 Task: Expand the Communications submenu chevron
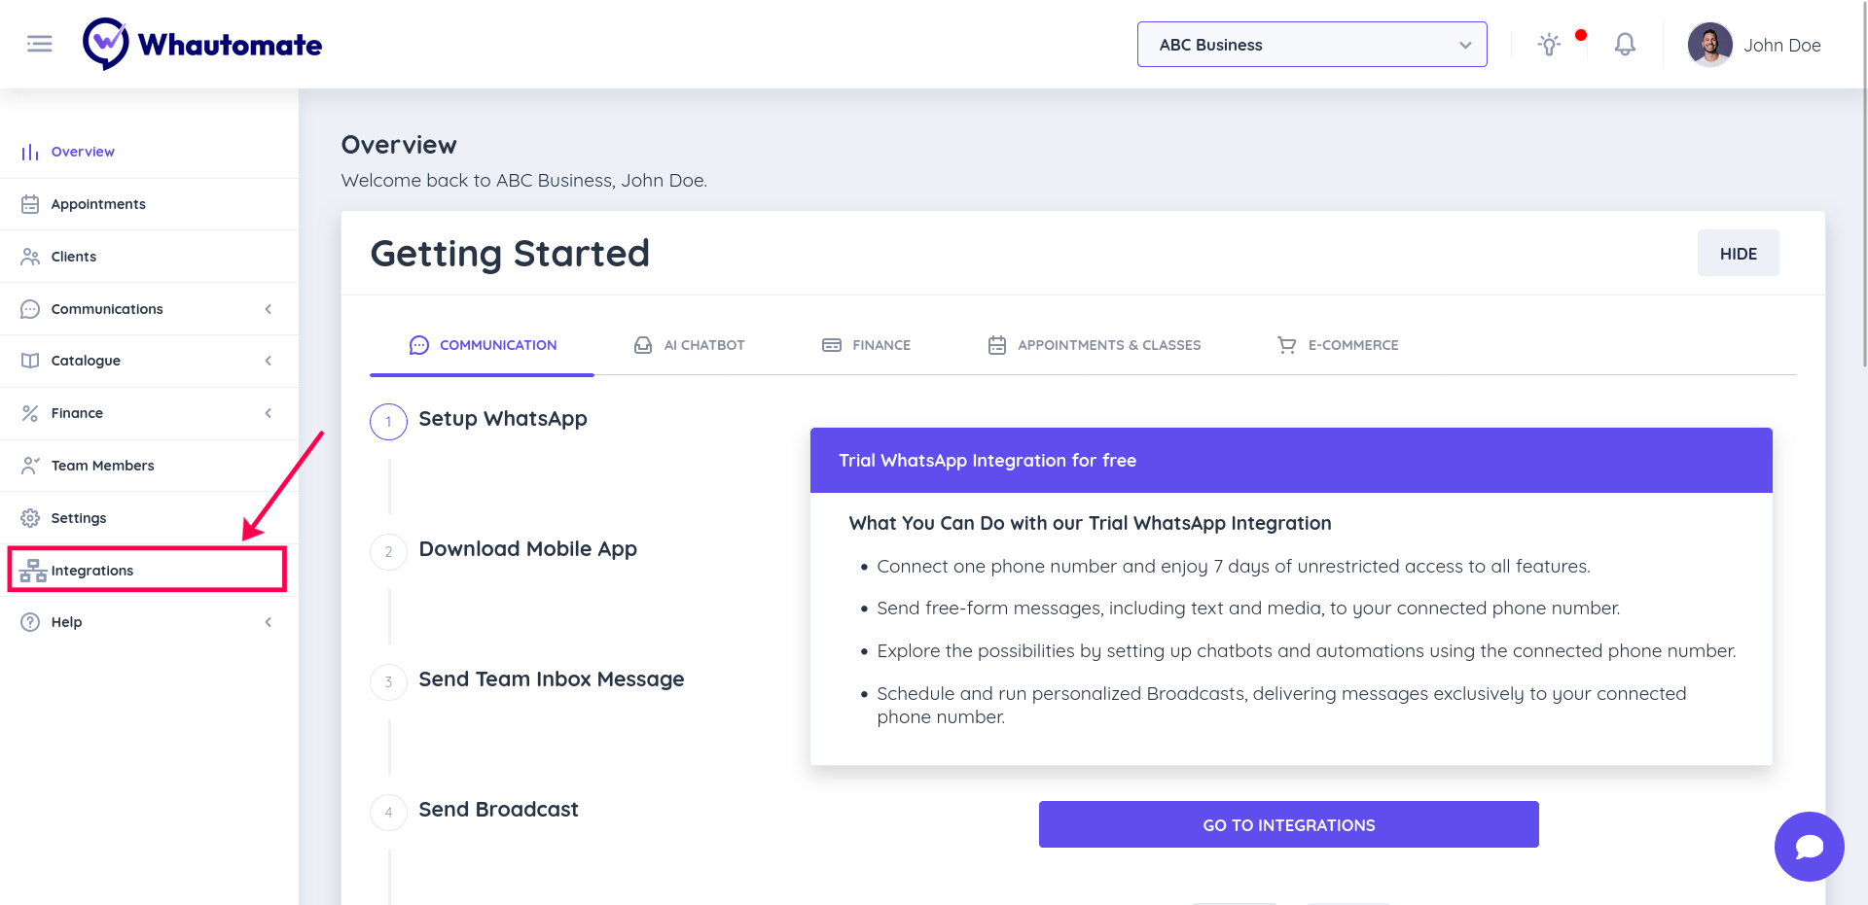(269, 309)
